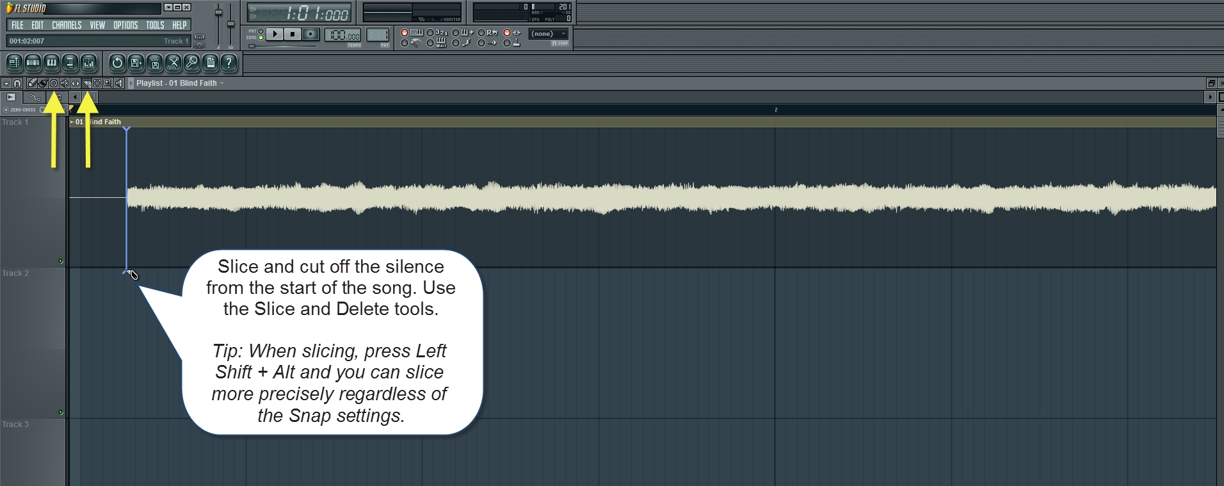Screen dimensions: 1224x486
Task: Expand the snap selector showing (none)
Action: coord(549,34)
